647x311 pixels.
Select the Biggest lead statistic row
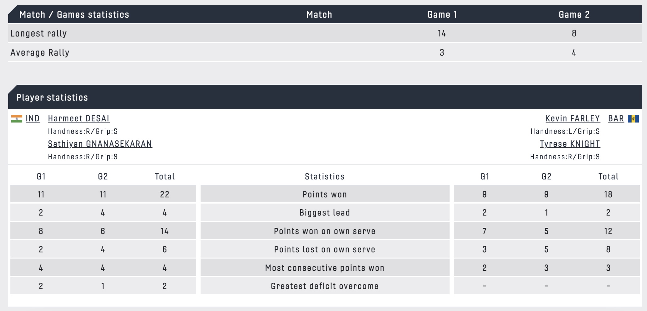(325, 213)
